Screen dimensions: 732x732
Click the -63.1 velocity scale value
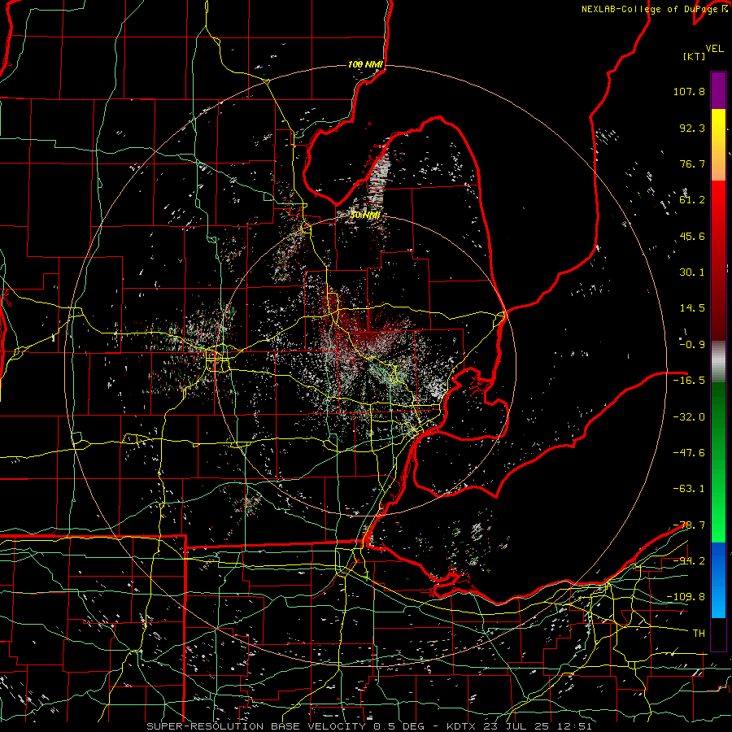(689, 489)
